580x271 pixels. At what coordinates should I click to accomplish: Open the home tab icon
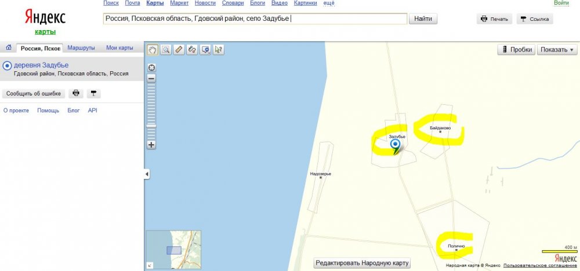pos(9,47)
